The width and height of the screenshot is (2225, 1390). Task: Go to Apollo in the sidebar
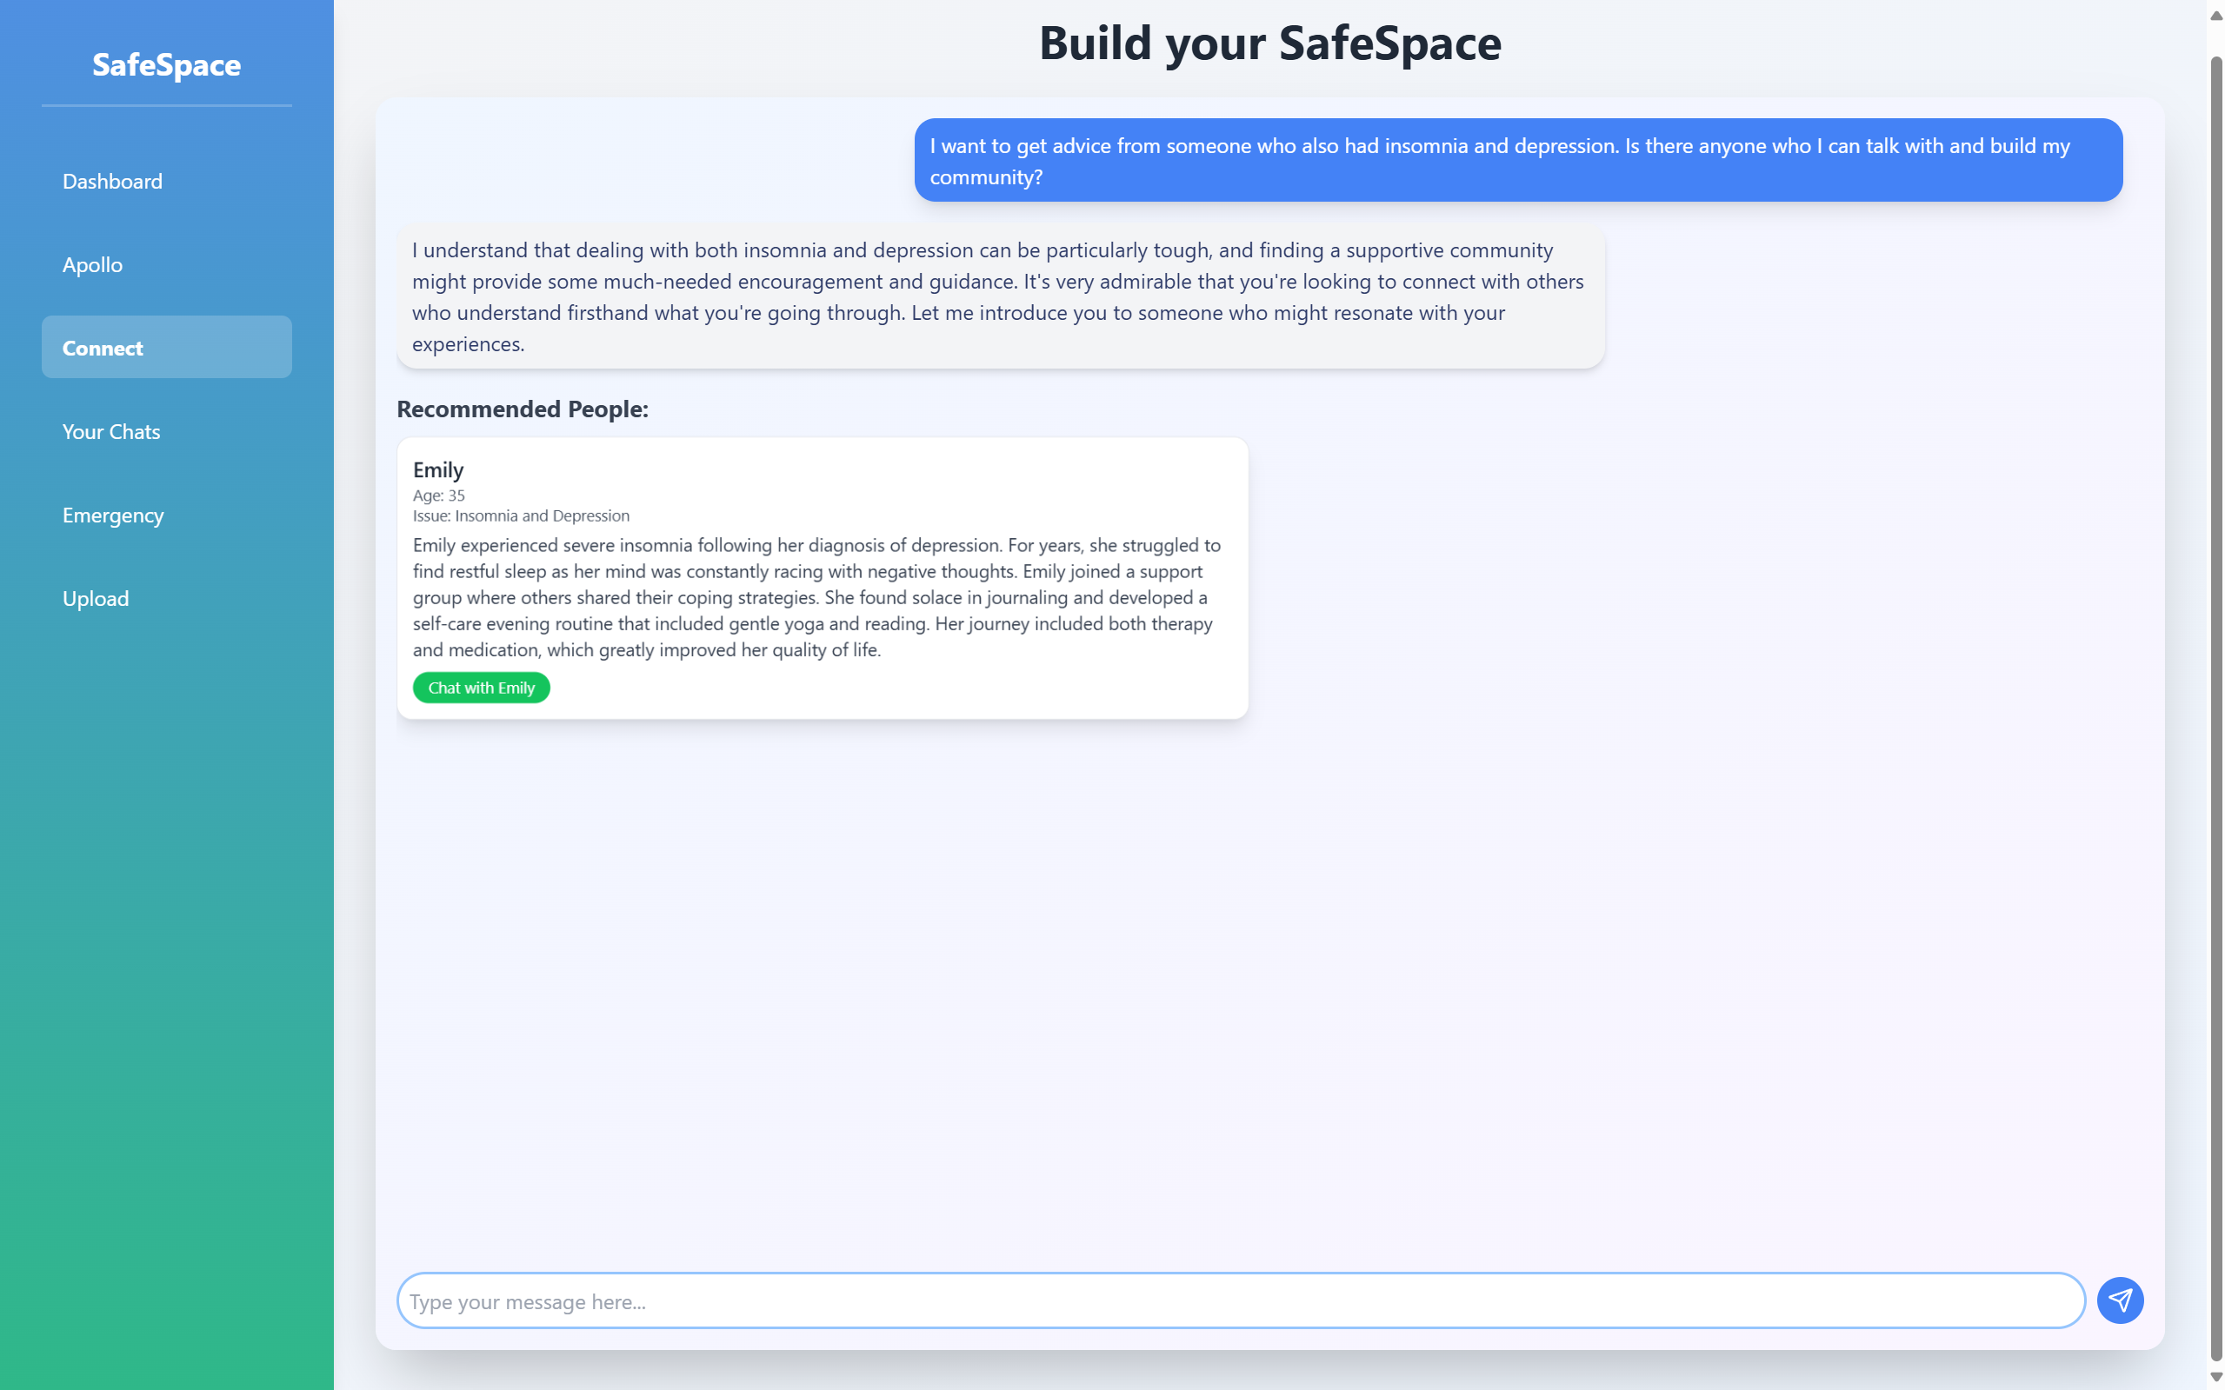(92, 265)
